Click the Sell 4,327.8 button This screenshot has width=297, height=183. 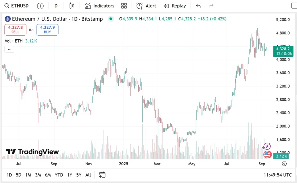pyautogui.click(x=15, y=30)
